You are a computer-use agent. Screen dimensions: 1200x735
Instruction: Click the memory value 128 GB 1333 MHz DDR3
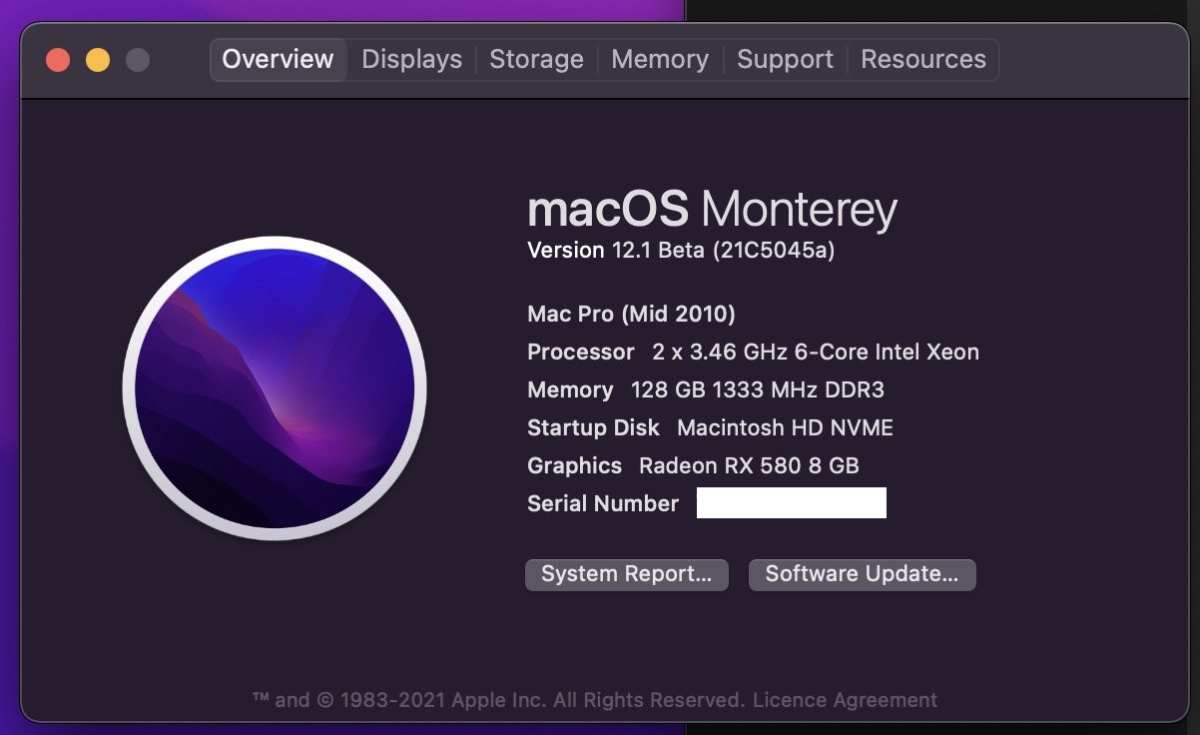758,389
